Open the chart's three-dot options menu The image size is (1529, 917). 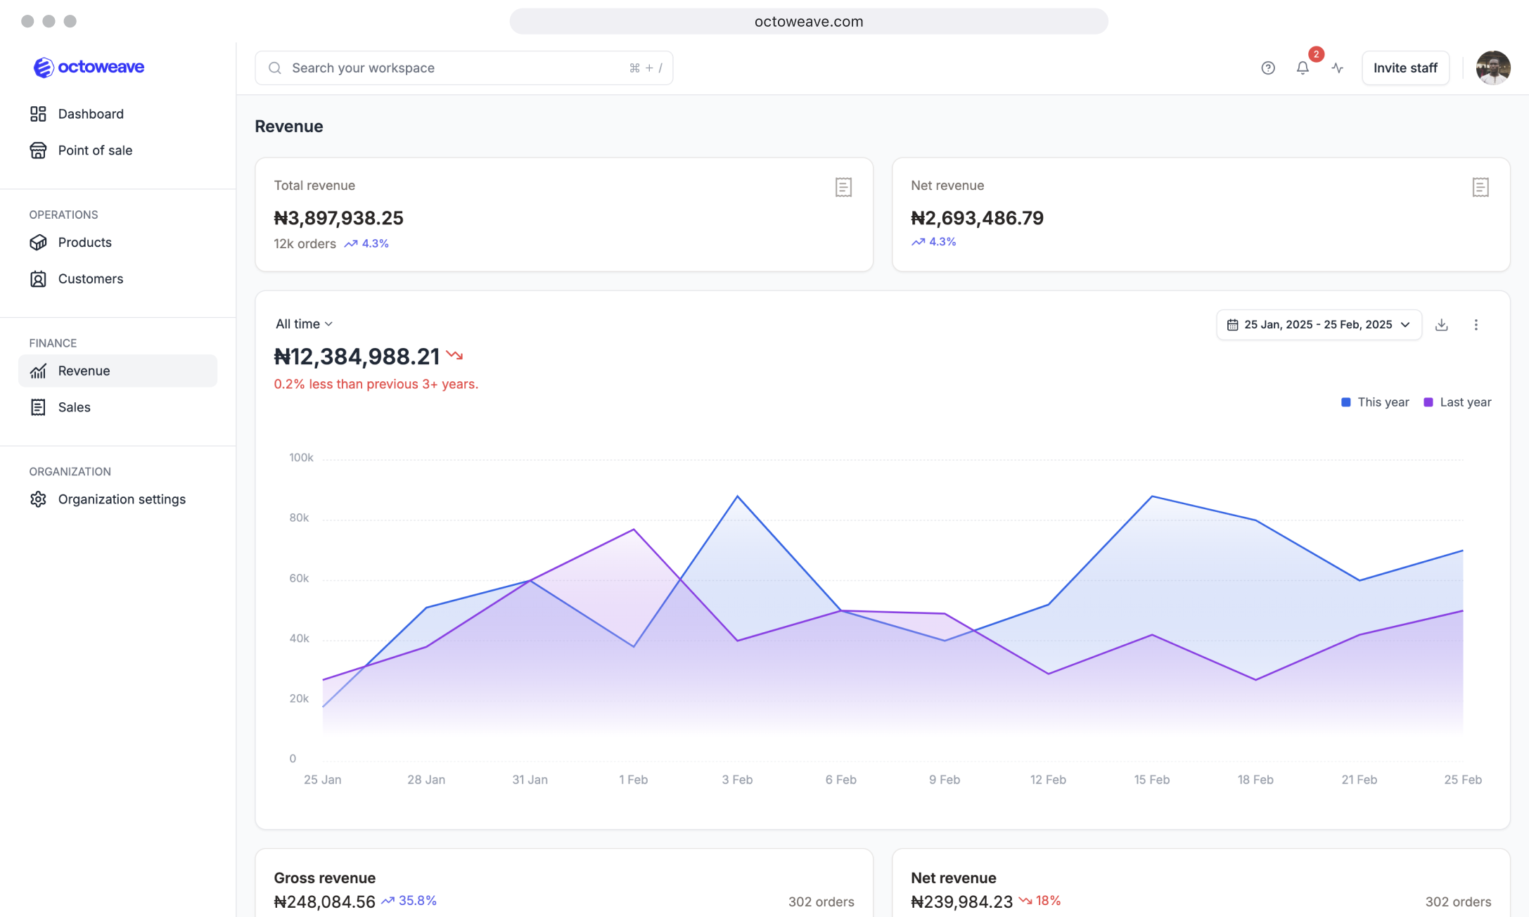pos(1476,325)
